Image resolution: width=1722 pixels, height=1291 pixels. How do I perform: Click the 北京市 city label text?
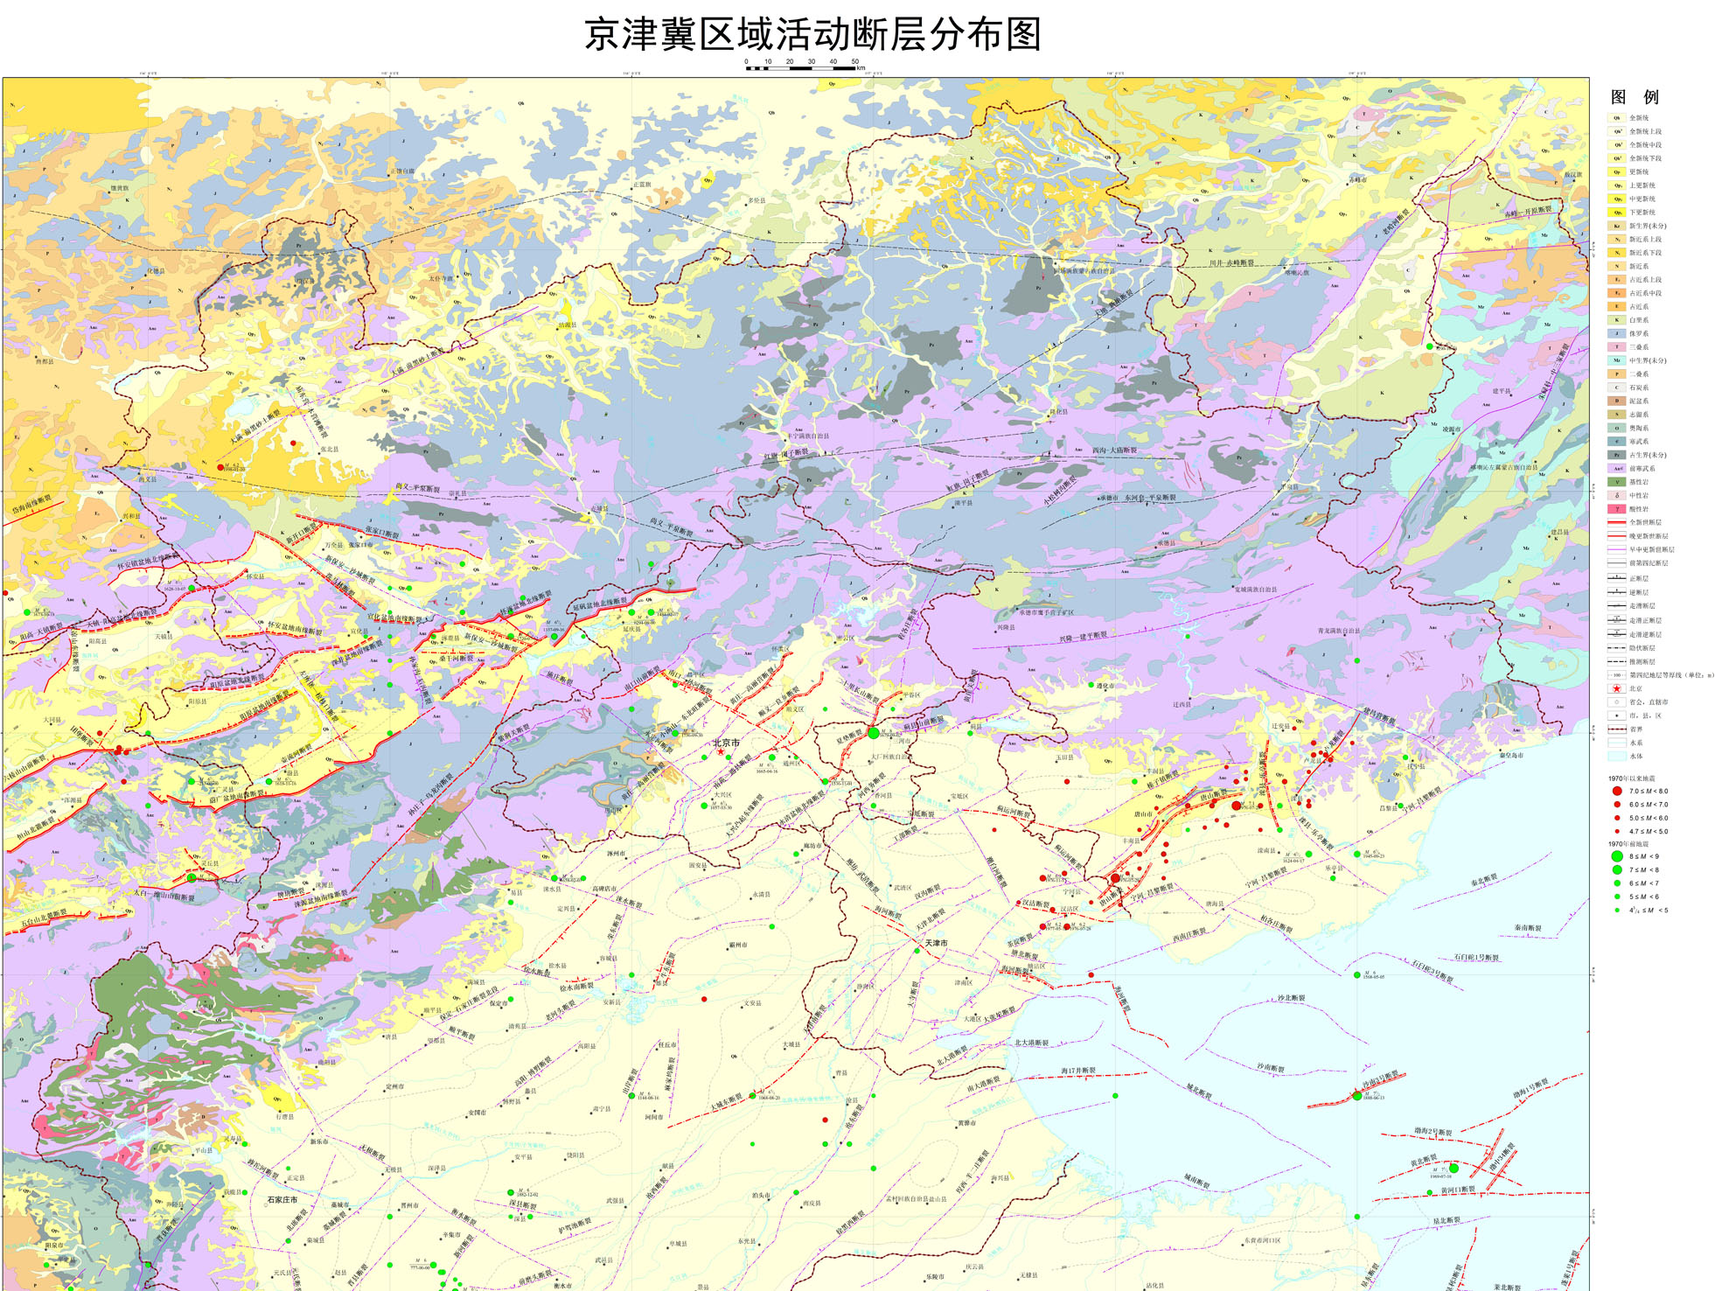coord(726,743)
